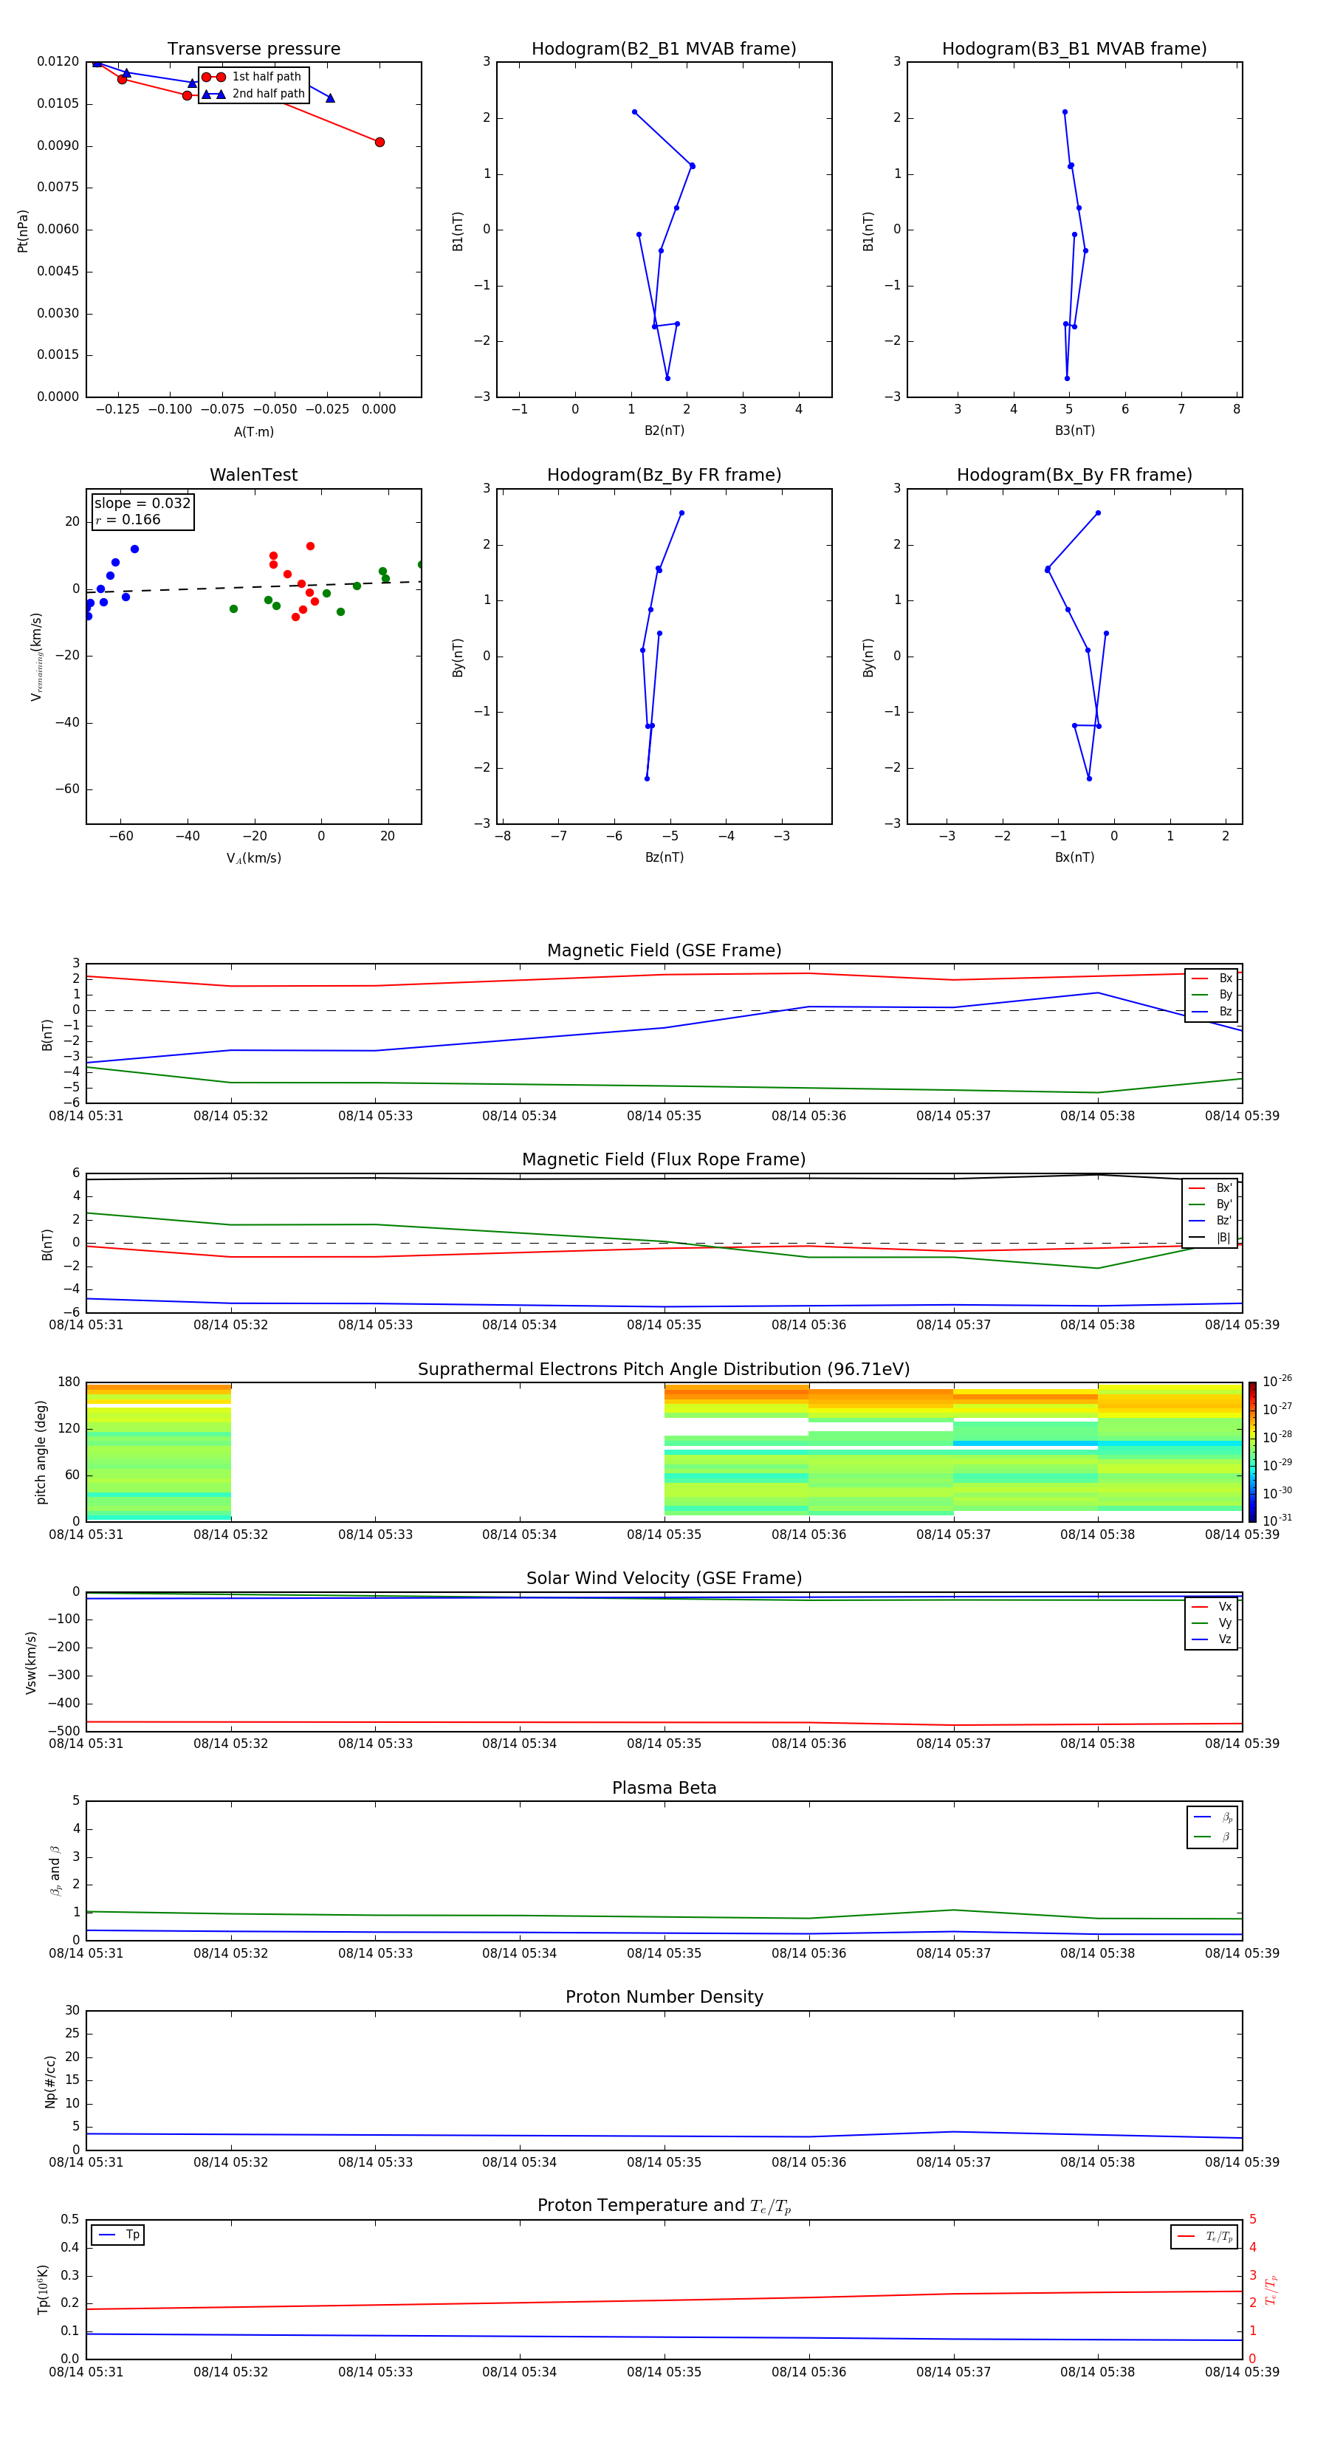Click the 'Pt(nPa)' axis label
The image size is (1329, 2437).
(23, 231)
